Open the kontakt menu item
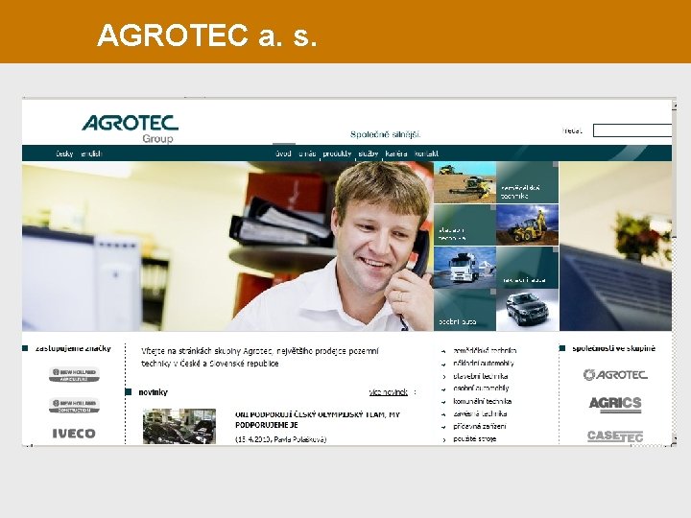 [x=426, y=153]
